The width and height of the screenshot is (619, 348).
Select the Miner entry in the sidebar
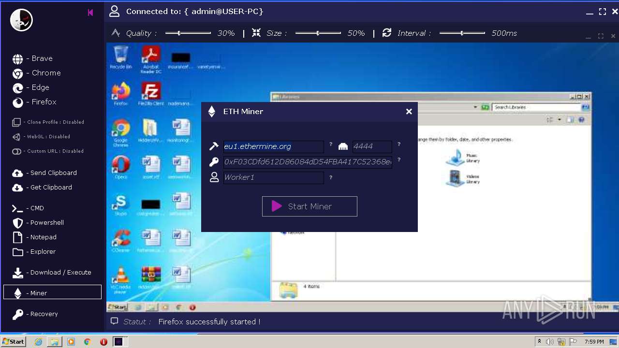52,292
